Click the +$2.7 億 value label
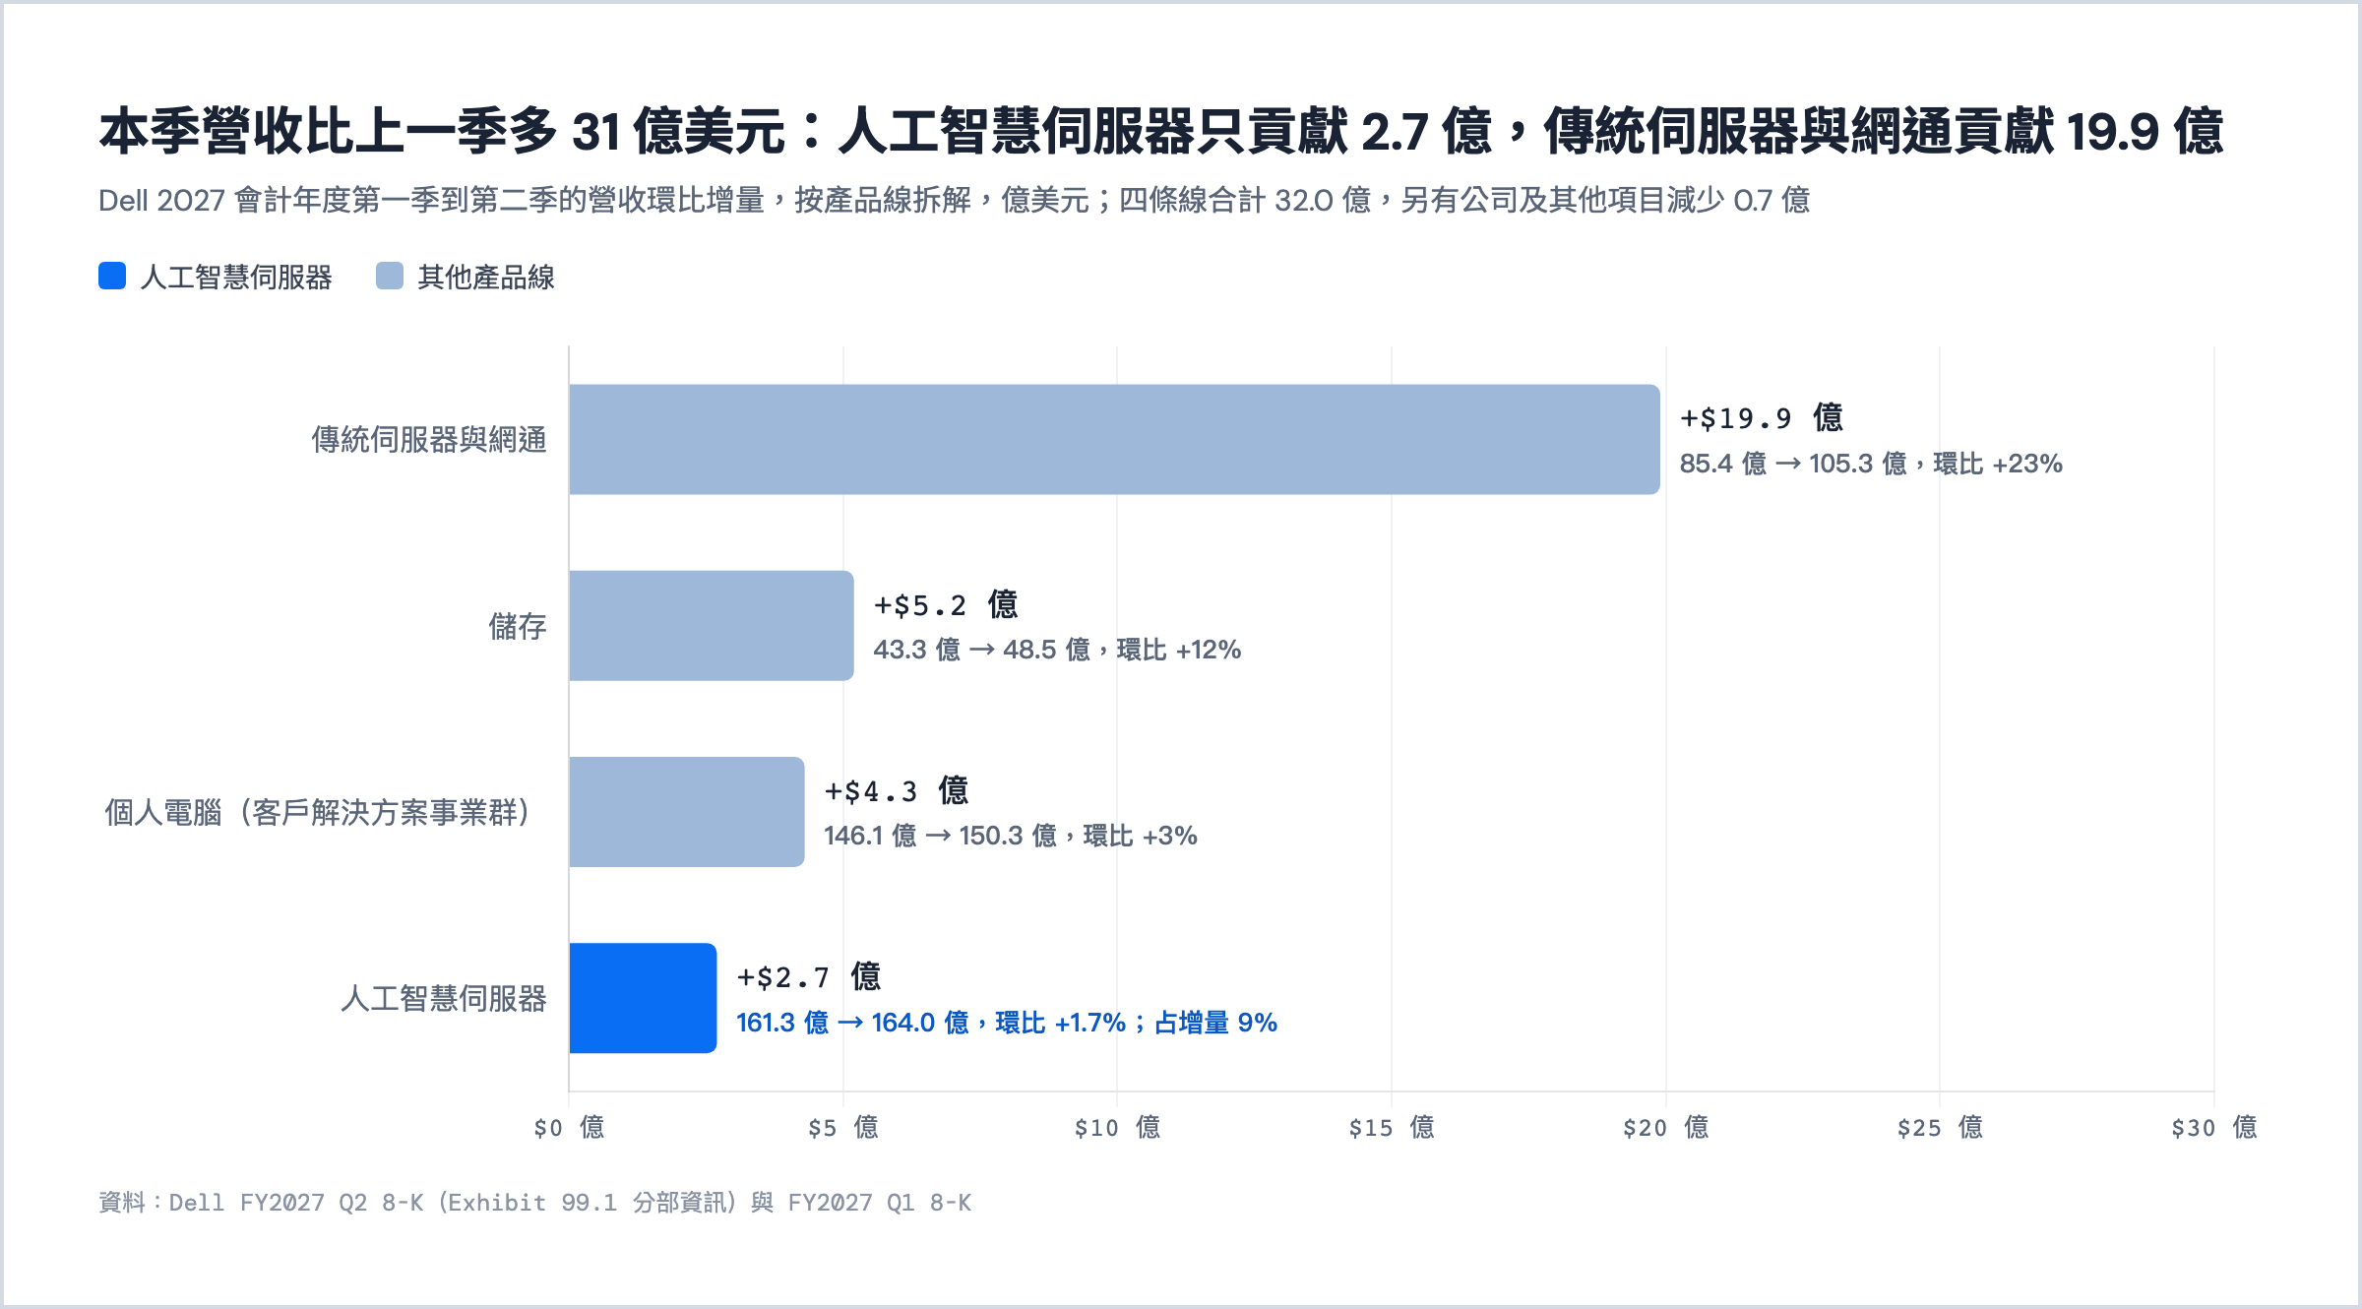 809,976
